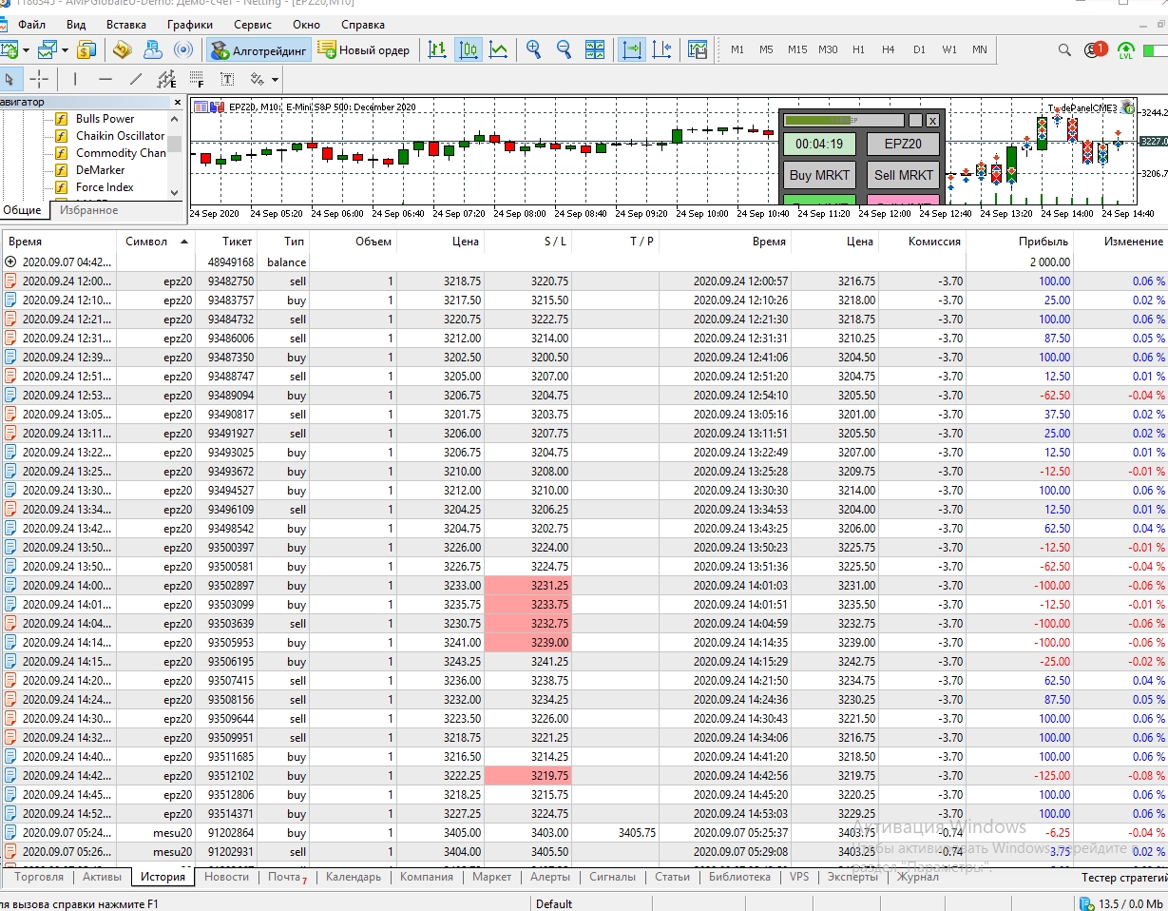
Task: Expand the balance row plus icon
Action: click(10, 262)
